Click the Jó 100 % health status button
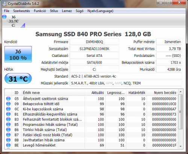The height and width of the screenshot is (154, 188). point(18,54)
